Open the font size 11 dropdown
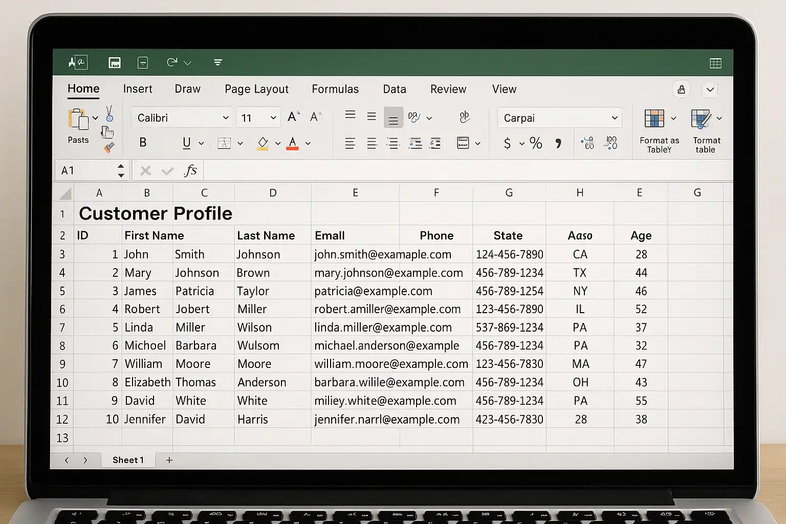Image resolution: width=786 pixels, height=524 pixels. point(273,118)
